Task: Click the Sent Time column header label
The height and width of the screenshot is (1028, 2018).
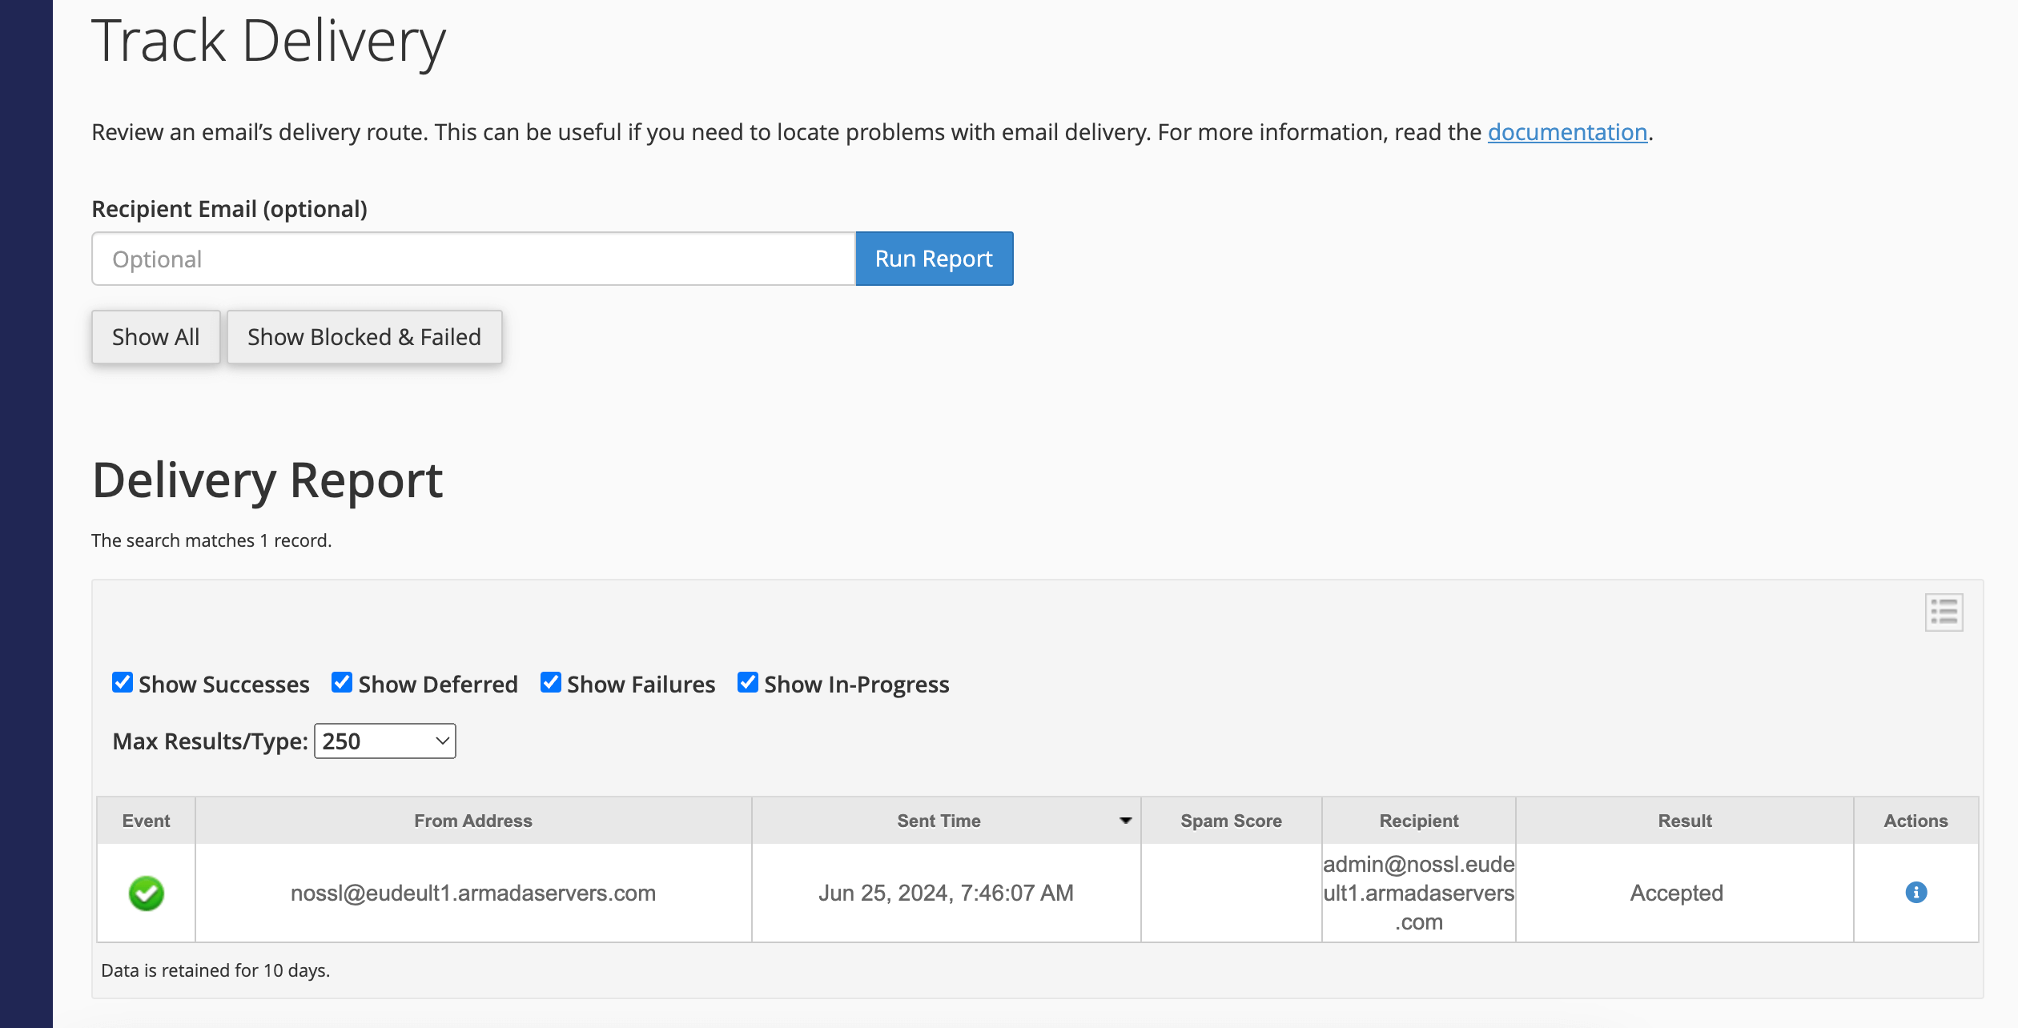Action: point(939,821)
